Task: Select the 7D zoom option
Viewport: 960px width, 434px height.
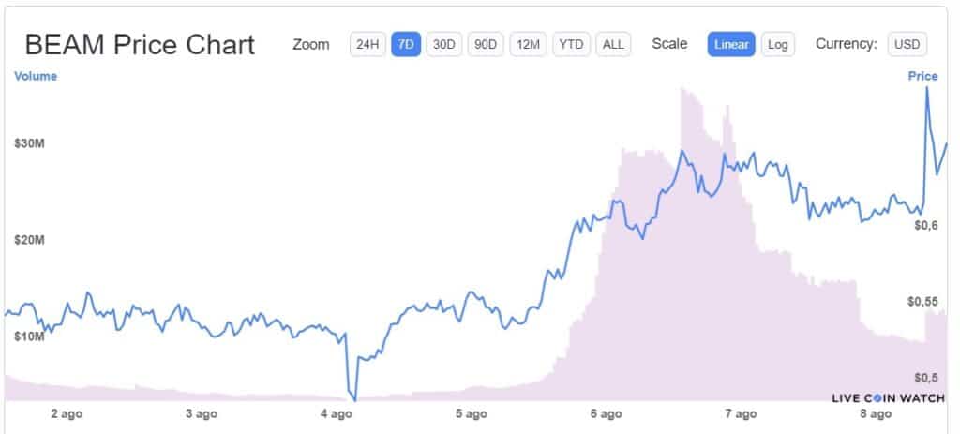Action: [x=405, y=44]
